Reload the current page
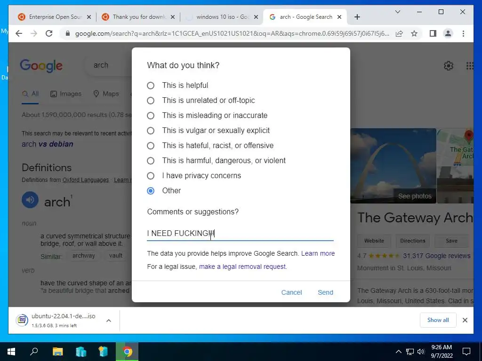 pos(49,33)
